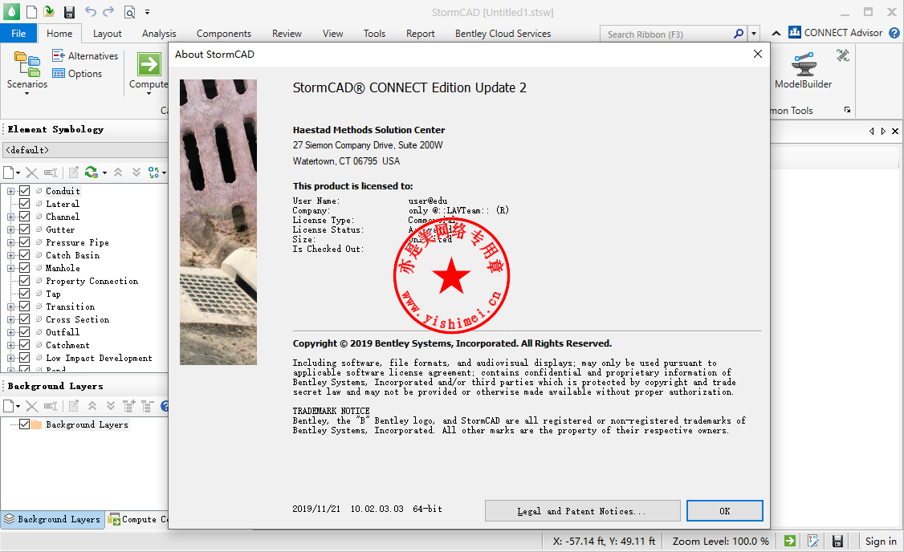Undo the last action
The width and height of the screenshot is (904, 552).
click(x=91, y=11)
